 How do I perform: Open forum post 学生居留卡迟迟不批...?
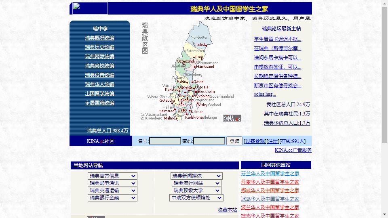277,39
